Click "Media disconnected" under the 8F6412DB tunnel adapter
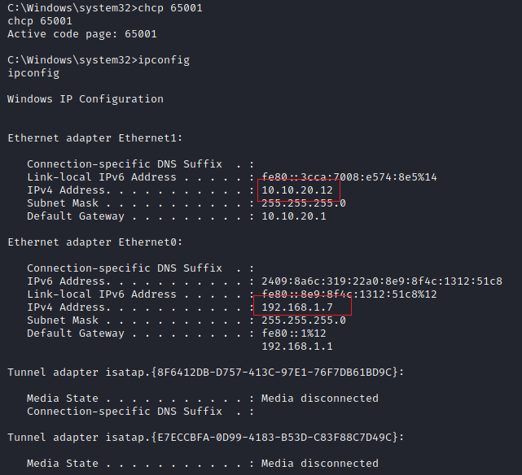 tap(319, 399)
